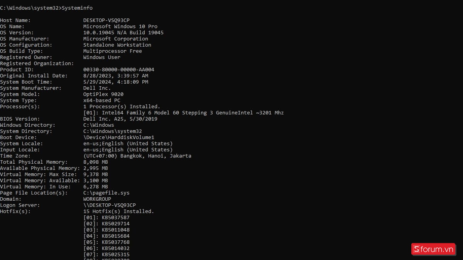The width and height of the screenshot is (463, 260).
Task: Click the Product ID 00330-80000-00000-AA004
Action: (119, 70)
